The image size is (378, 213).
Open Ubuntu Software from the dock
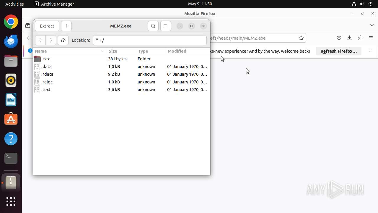11,119
